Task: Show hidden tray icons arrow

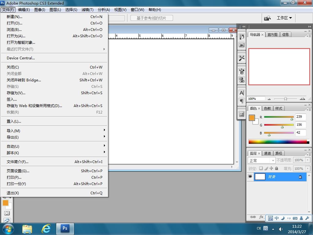Action: click(273, 229)
